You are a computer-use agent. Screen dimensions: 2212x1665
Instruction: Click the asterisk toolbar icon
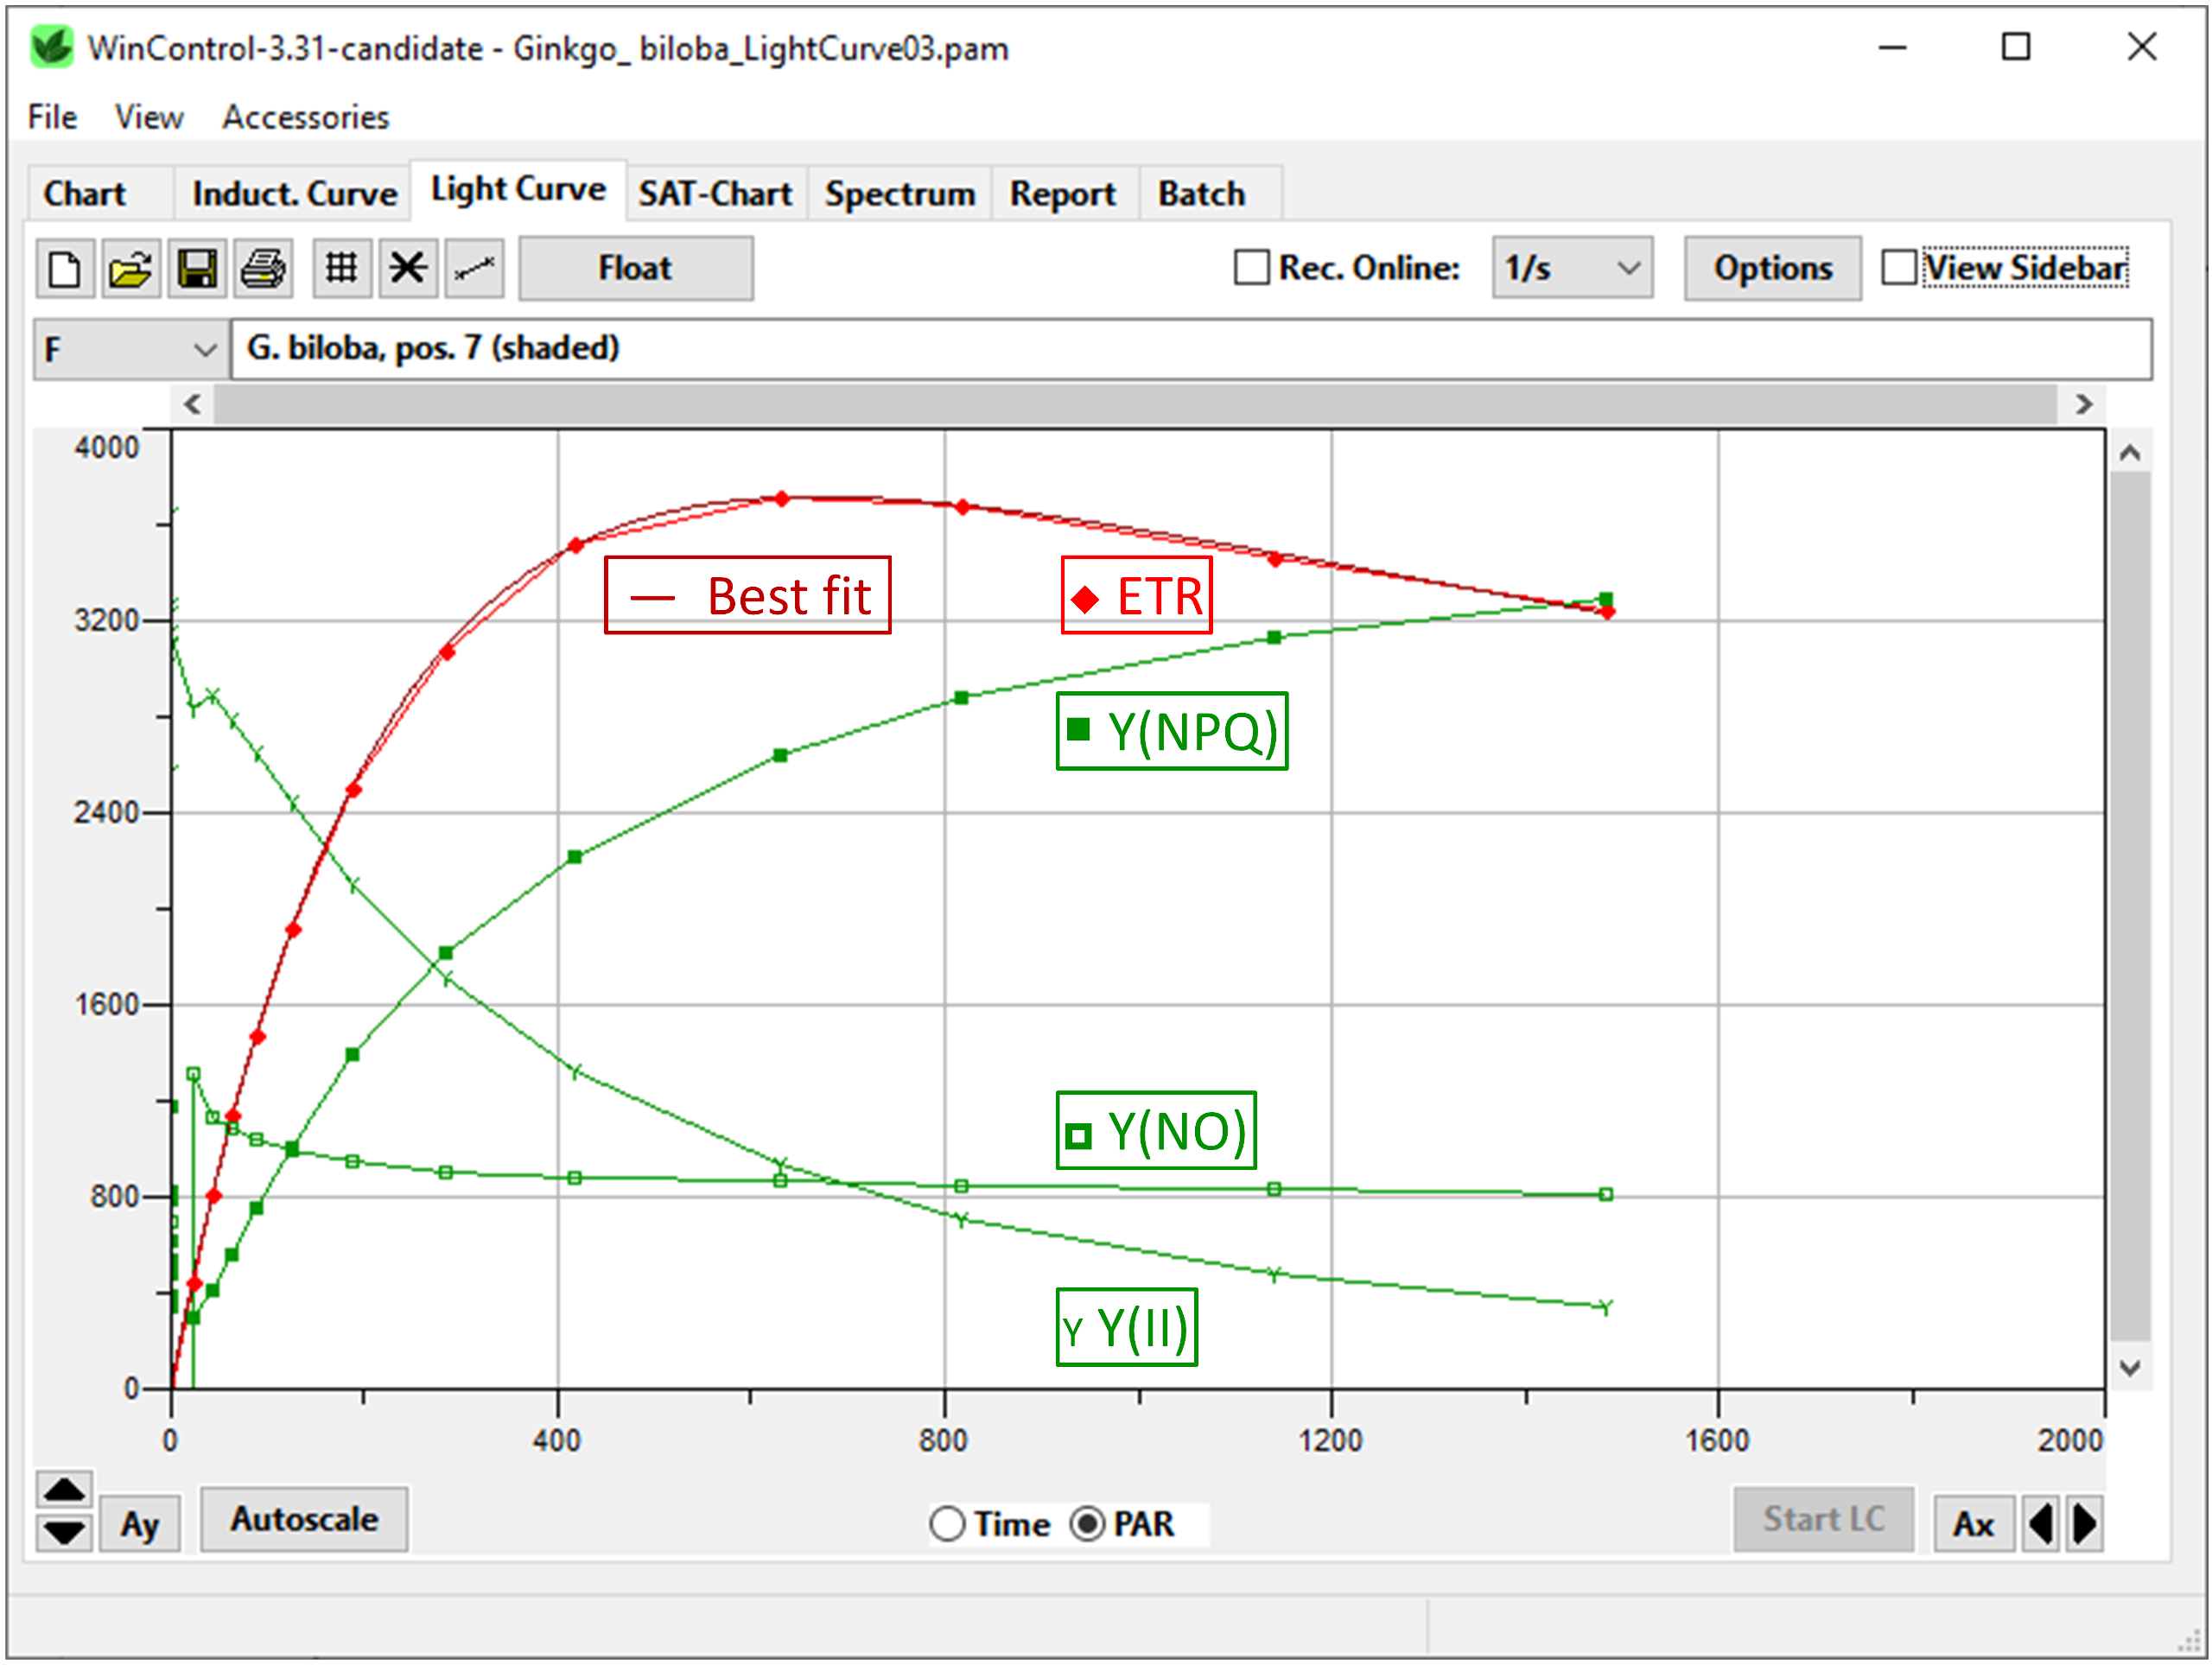point(407,268)
